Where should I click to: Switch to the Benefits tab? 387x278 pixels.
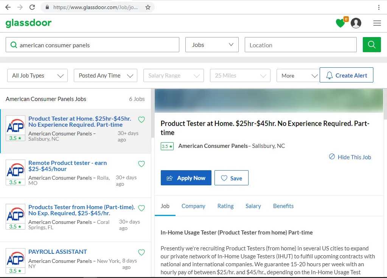coord(283,206)
